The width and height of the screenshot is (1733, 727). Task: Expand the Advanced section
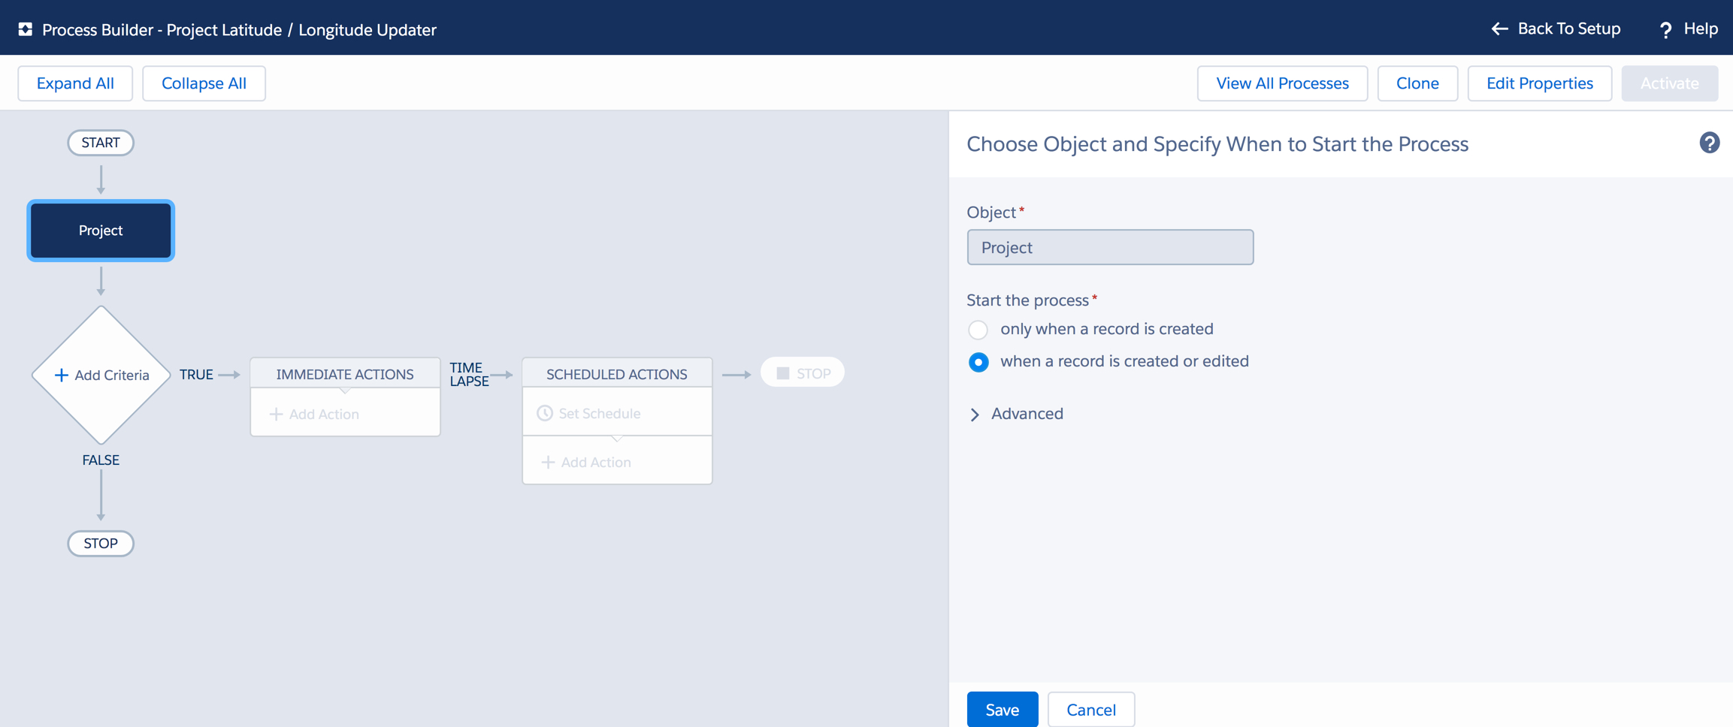click(x=975, y=415)
